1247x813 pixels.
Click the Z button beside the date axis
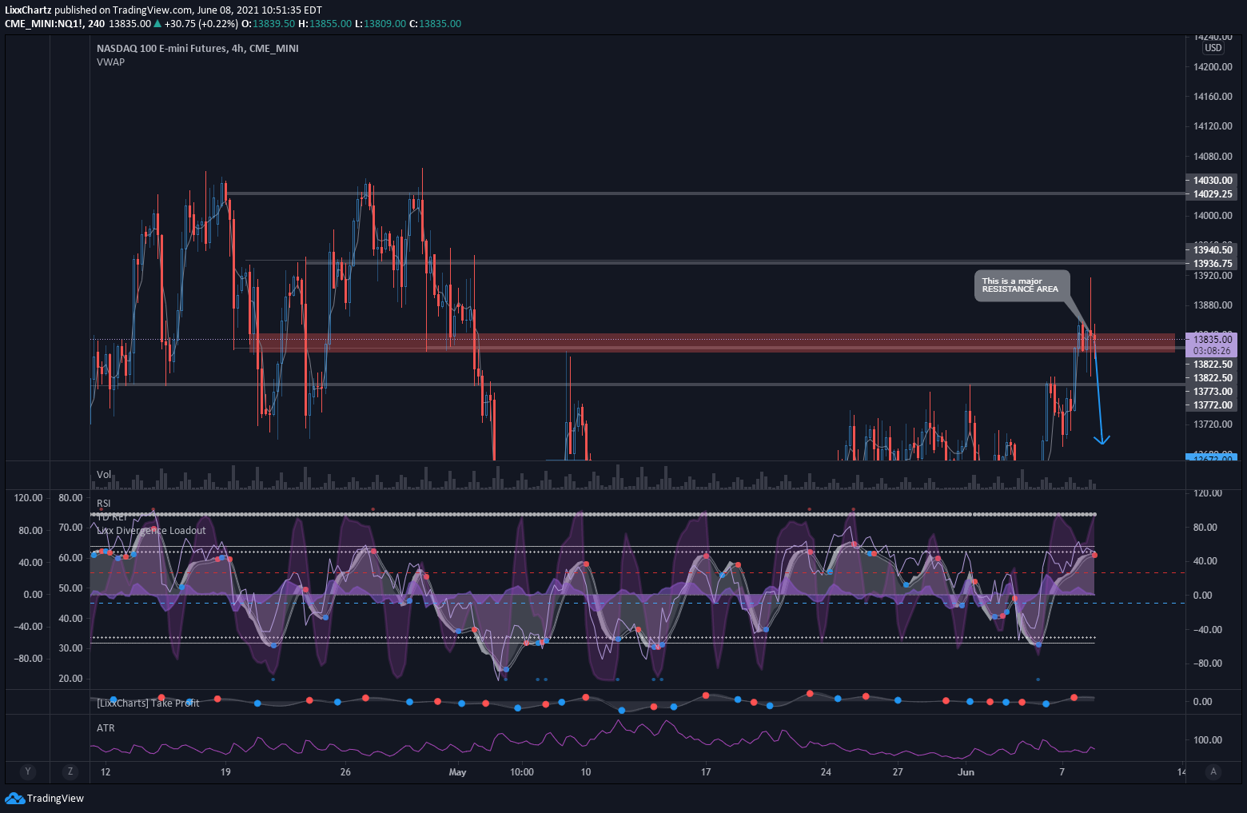pos(70,771)
